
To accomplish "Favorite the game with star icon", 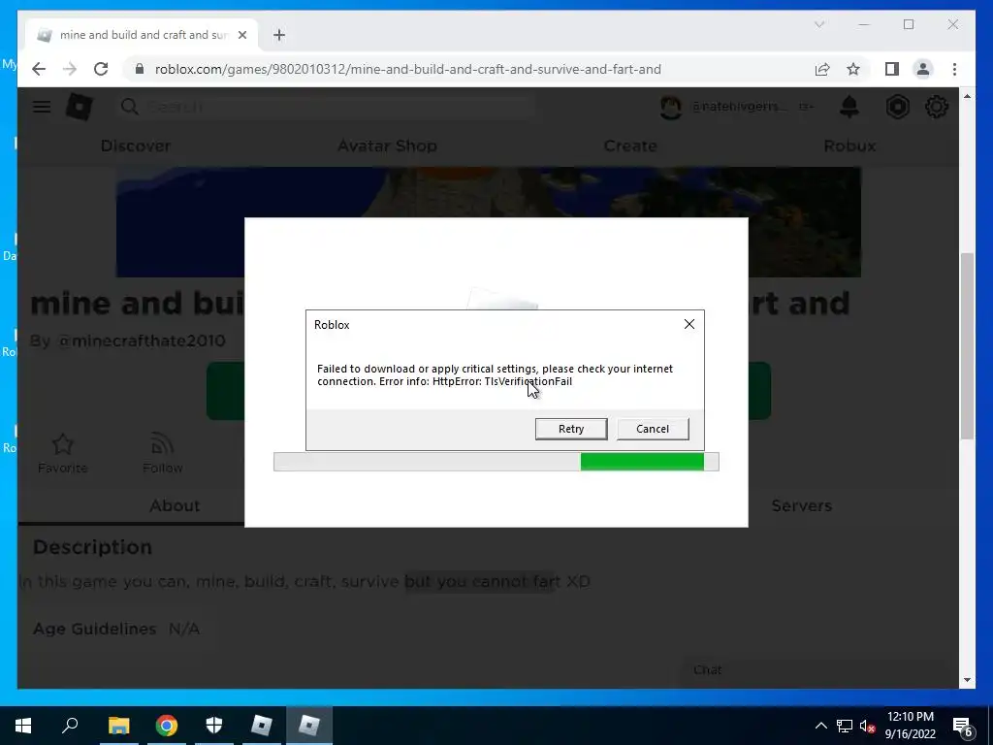I will (x=62, y=453).
